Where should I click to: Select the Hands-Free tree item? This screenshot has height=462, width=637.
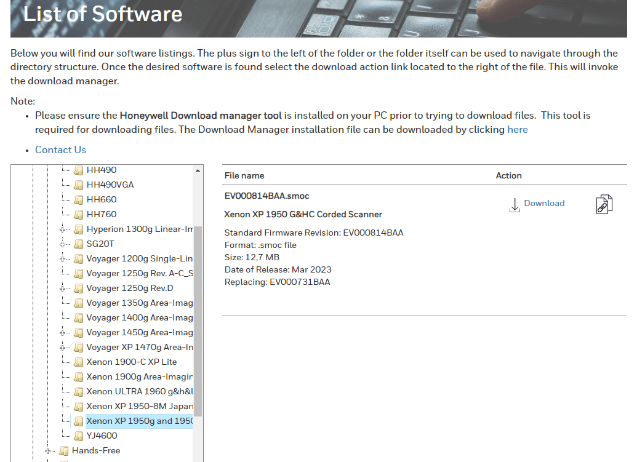[x=96, y=450]
